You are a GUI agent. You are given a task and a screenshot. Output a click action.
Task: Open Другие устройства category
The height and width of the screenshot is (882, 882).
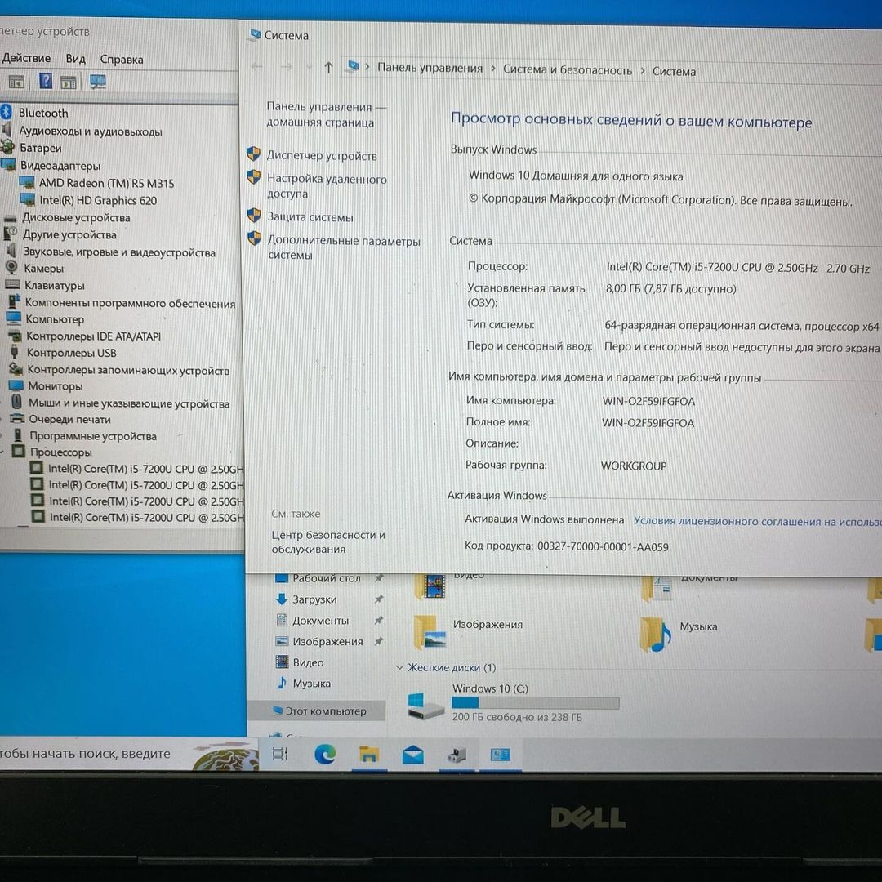coord(69,234)
